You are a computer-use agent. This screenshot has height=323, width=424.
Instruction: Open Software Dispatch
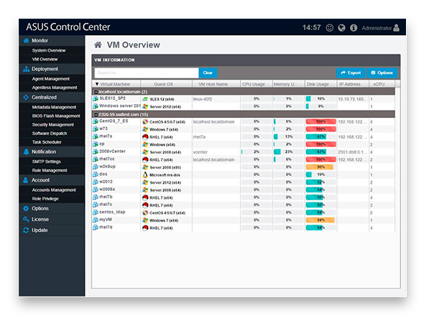[x=49, y=134]
